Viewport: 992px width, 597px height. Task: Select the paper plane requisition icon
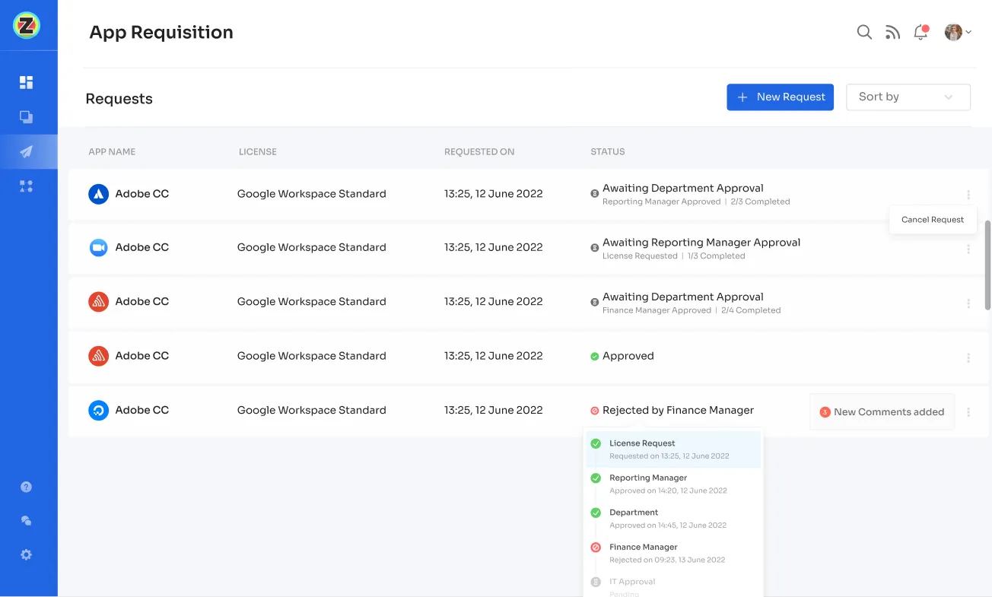tap(27, 152)
